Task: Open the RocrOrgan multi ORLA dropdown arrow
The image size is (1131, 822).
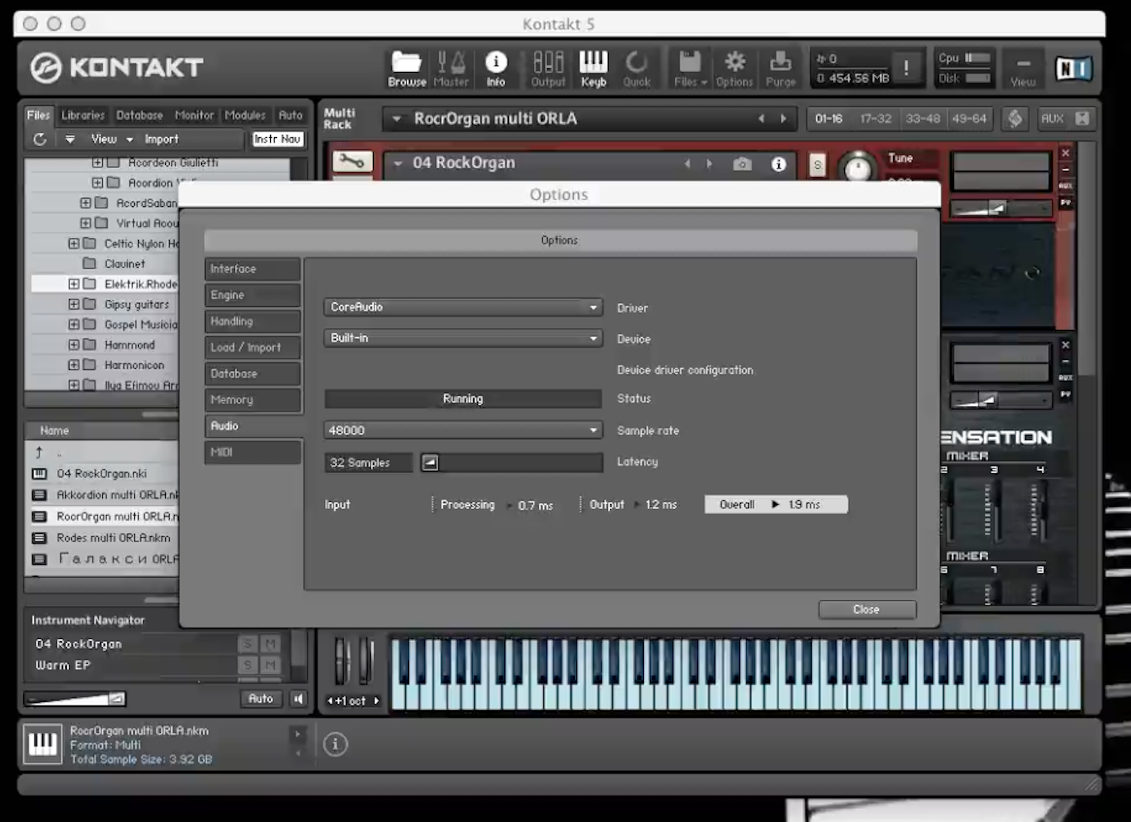Action: pos(397,118)
